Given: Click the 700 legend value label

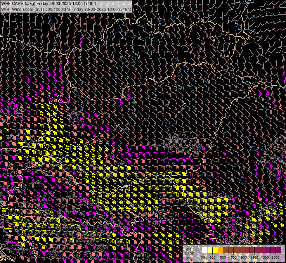Looking at the screenshot, I should [x=233, y=257].
